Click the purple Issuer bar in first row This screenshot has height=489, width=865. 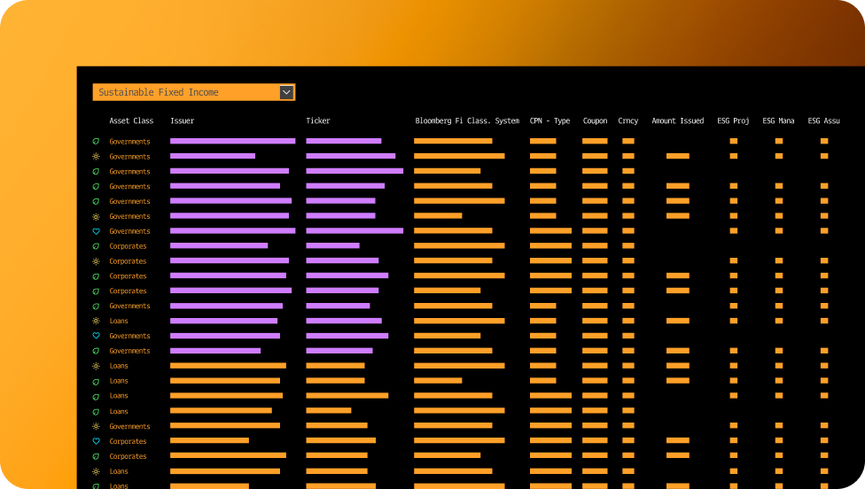pyautogui.click(x=232, y=141)
